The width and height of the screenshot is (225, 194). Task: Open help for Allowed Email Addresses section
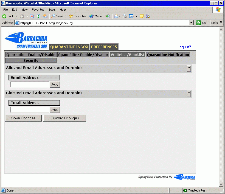[x=189, y=69]
